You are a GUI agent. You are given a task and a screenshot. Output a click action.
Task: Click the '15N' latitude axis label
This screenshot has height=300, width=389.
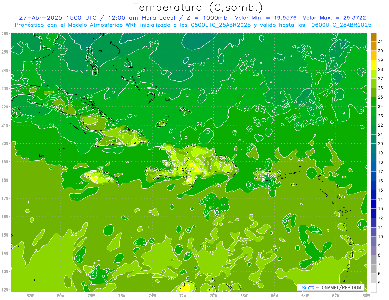(x=5, y=235)
